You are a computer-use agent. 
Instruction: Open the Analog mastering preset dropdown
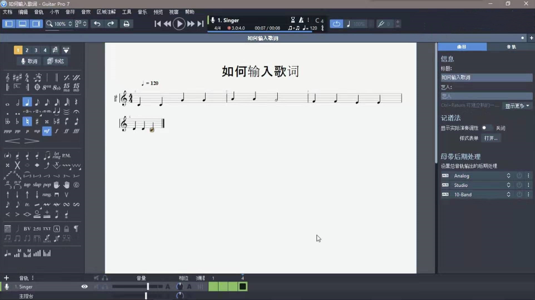(x=482, y=176)
